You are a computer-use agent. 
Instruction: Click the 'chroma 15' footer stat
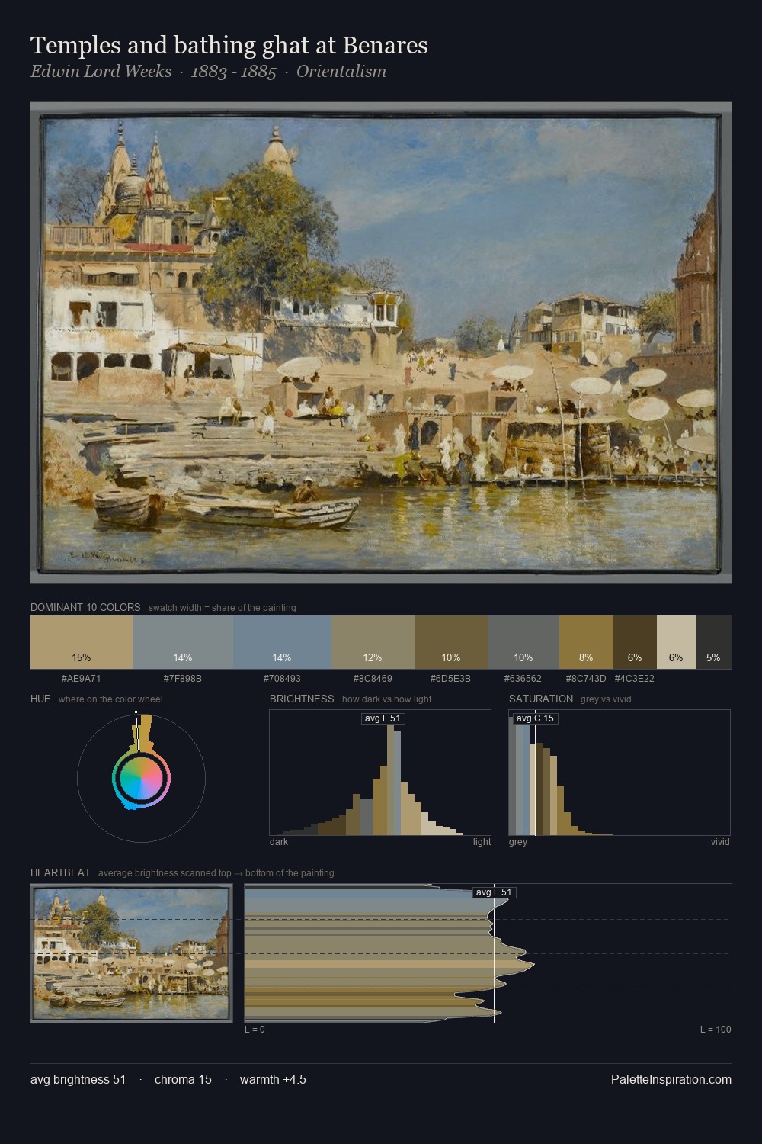tap(183, 1079)
